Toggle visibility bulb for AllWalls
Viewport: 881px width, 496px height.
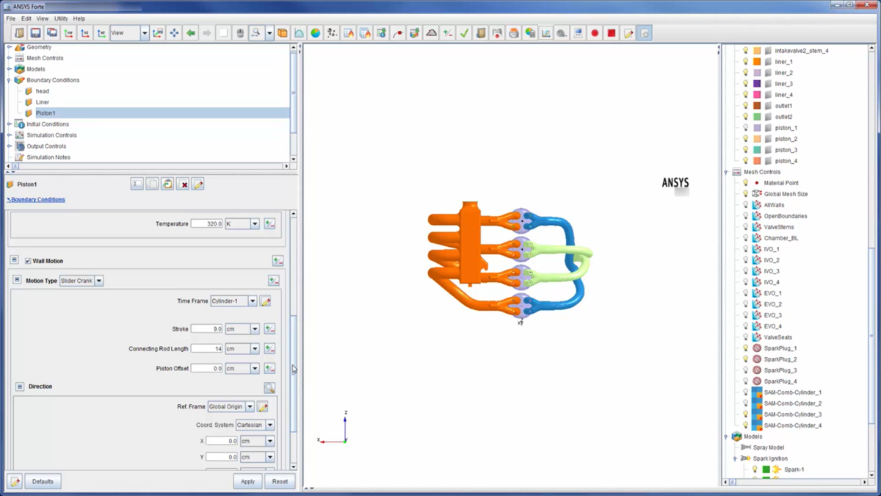(x=745, y=205)
